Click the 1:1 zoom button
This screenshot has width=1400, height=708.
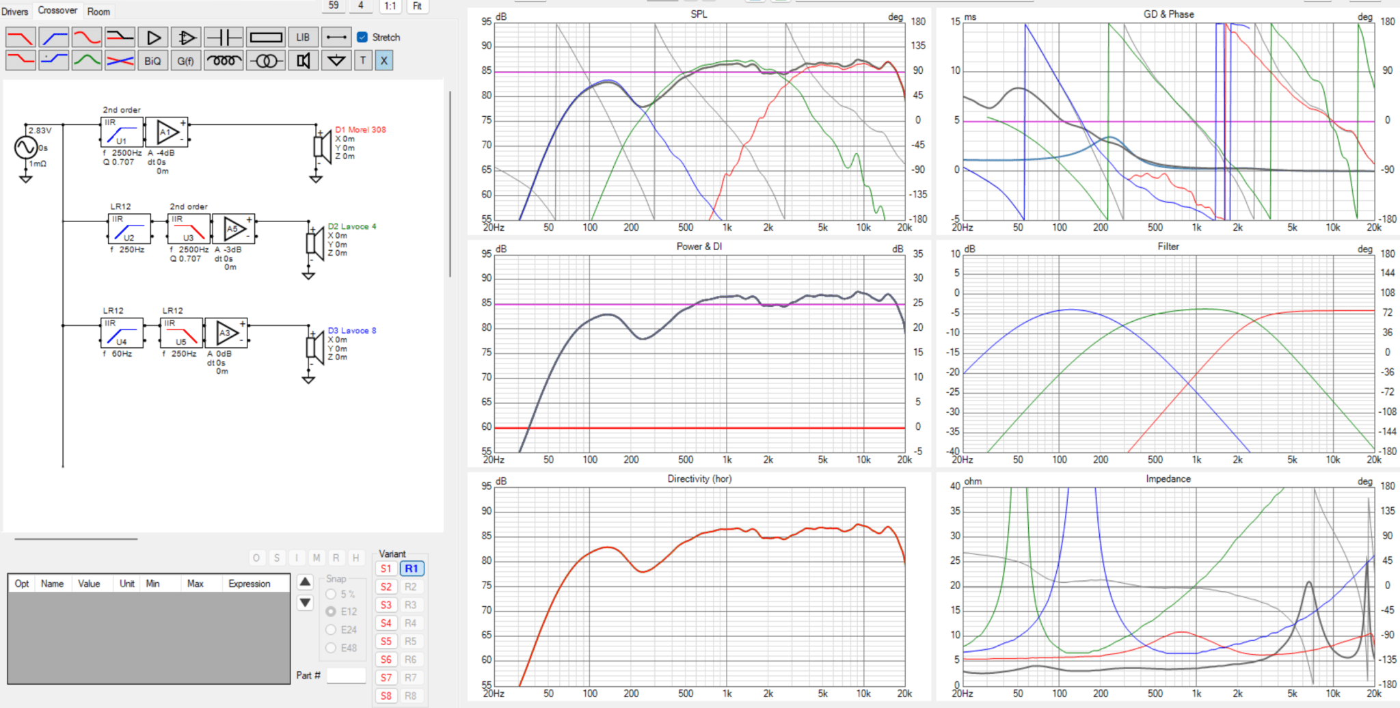click(390, 5)
